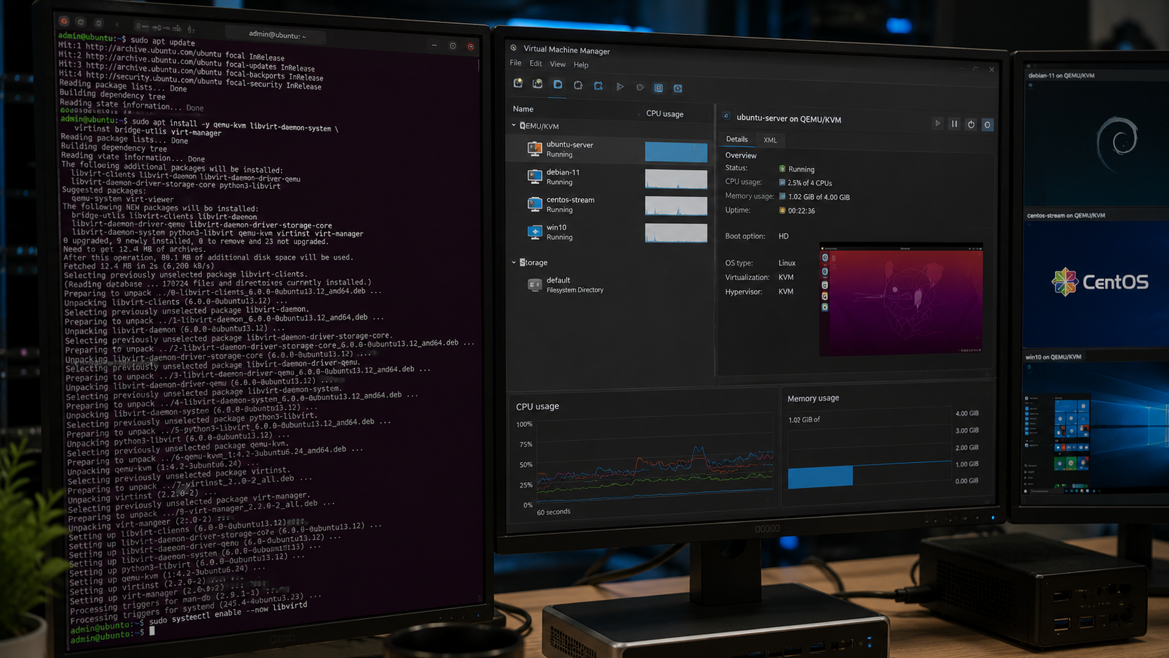This screenshot has height=658, width=1169.
Task: Click the ubuntu-server VM monitor icon
Action: coord(535,148)
